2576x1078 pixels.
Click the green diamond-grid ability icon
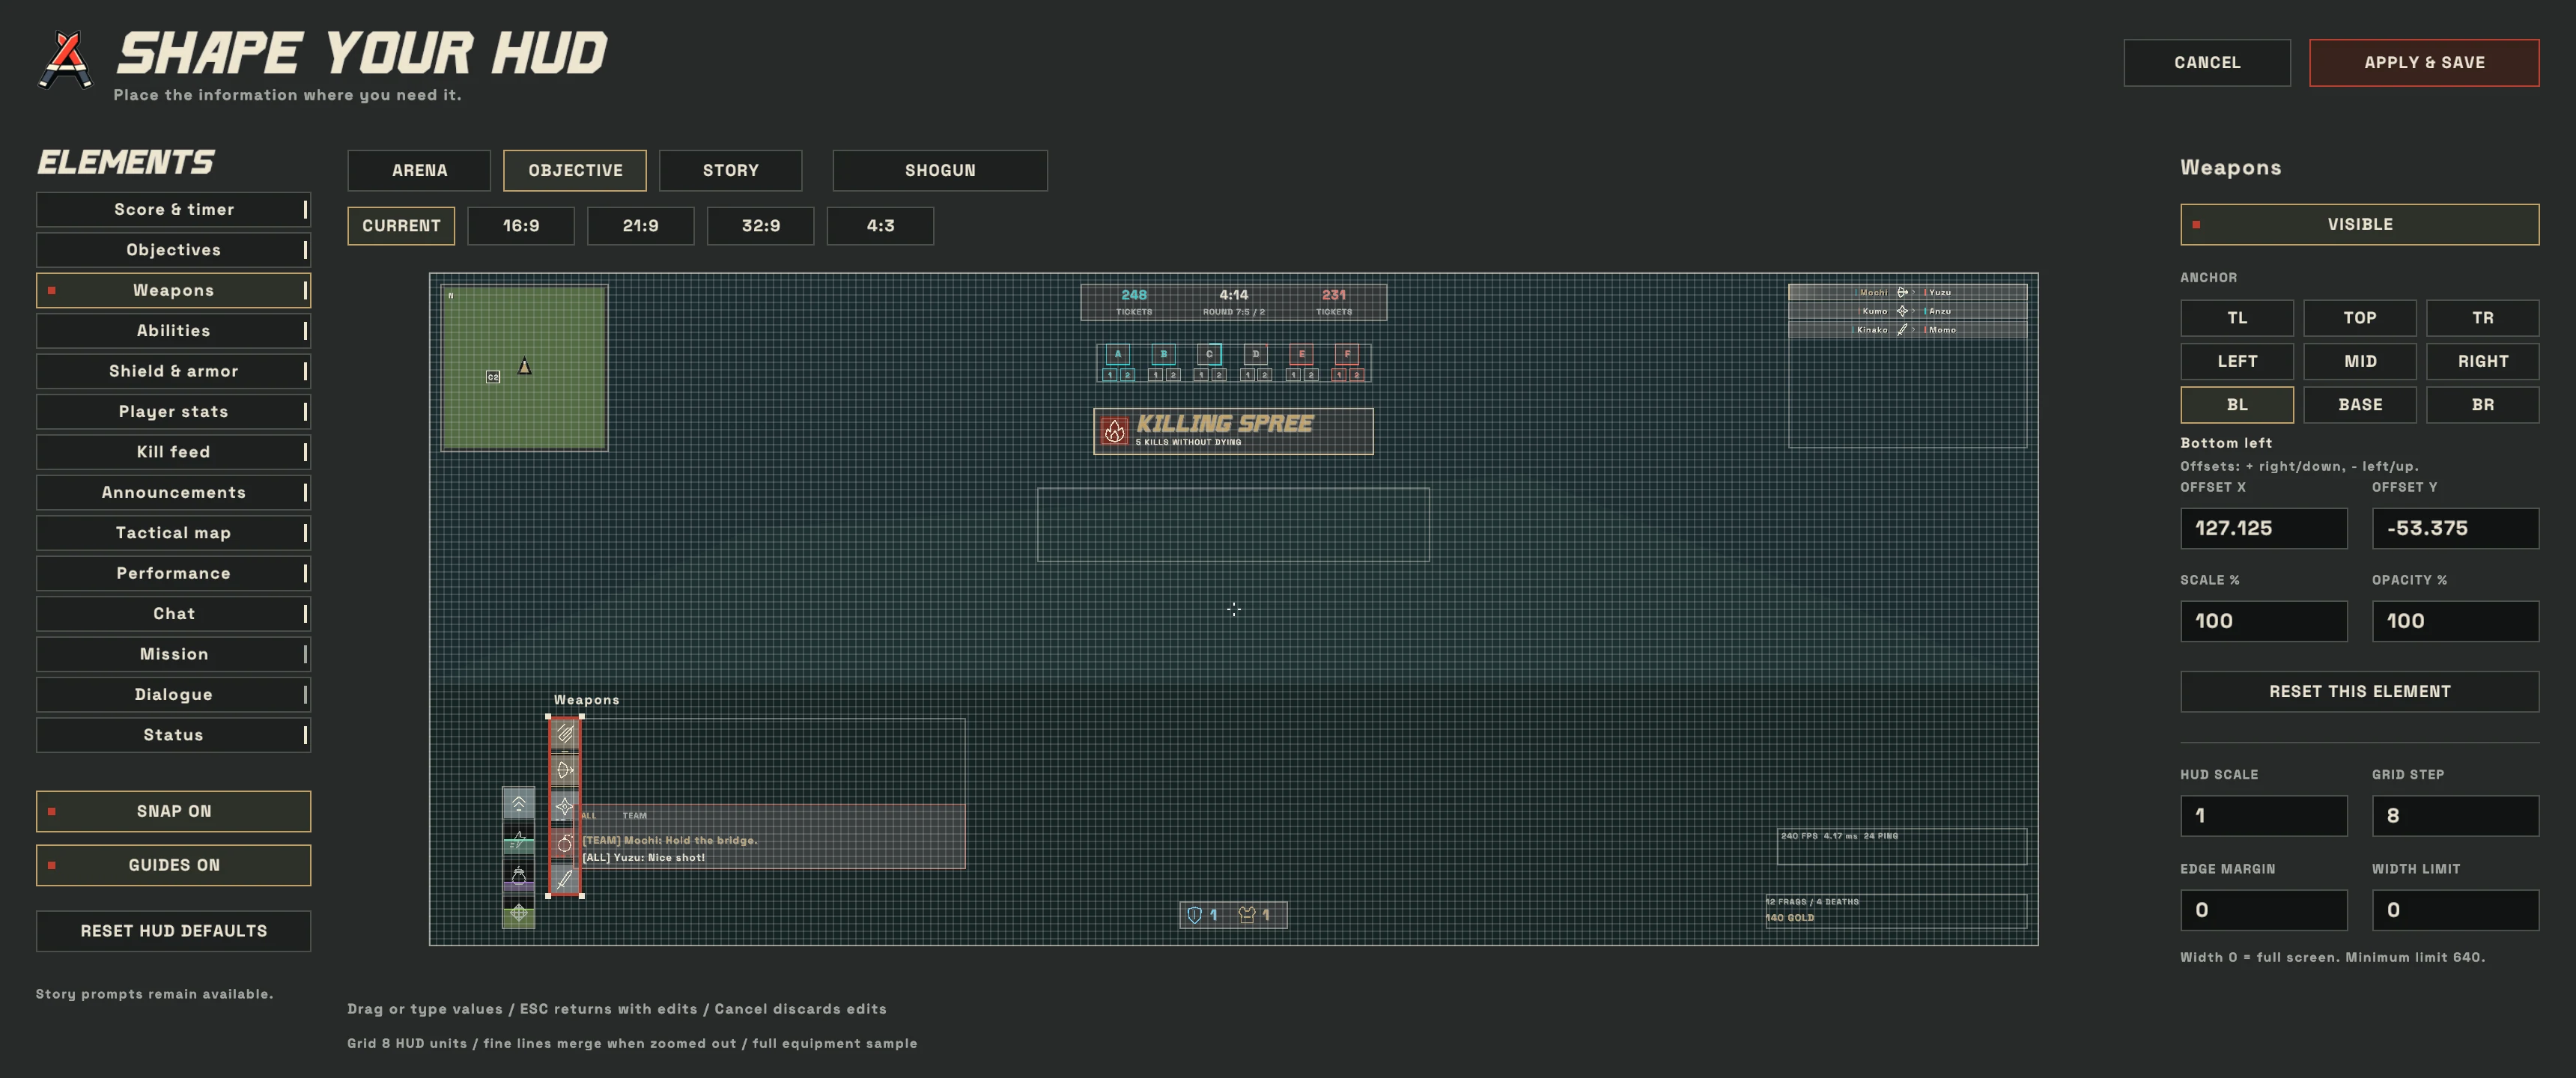pos(518,912)
